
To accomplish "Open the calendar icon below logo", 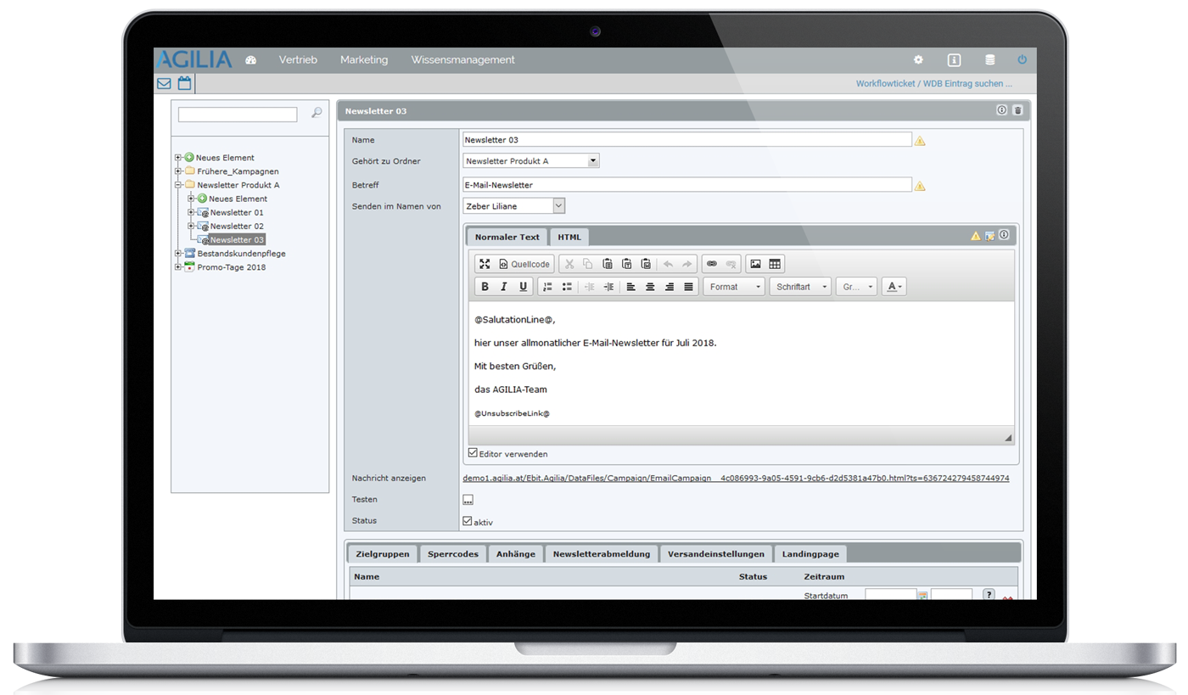I will click(x=184, y=83).
